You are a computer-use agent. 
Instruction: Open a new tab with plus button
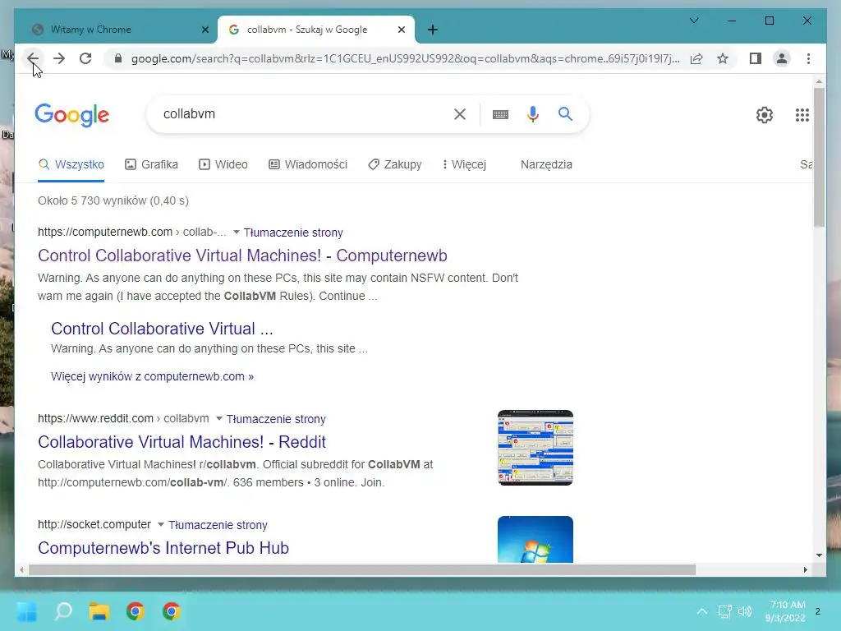point(433,30)
